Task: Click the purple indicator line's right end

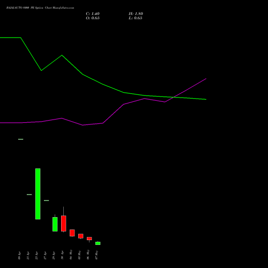Action: [206, 79]
